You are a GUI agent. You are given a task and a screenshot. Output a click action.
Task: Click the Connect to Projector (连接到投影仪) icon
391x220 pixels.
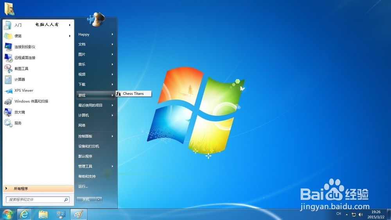point(8,47)
